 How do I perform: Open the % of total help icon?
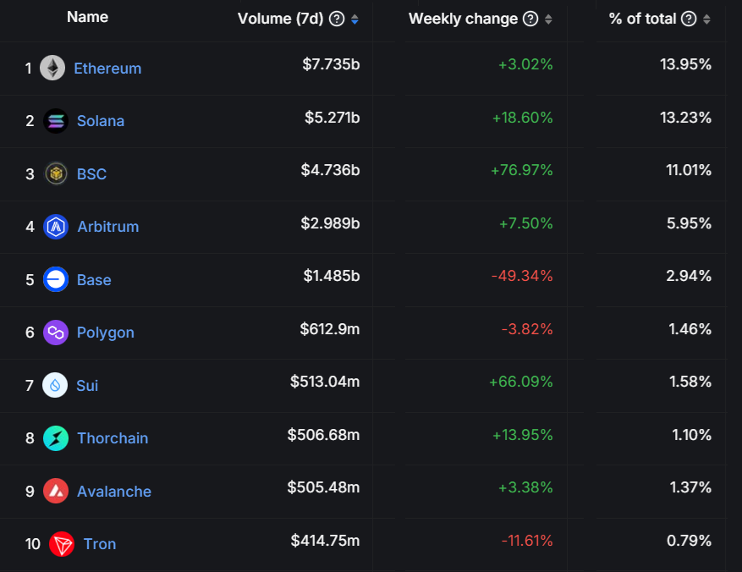[689, 19]
